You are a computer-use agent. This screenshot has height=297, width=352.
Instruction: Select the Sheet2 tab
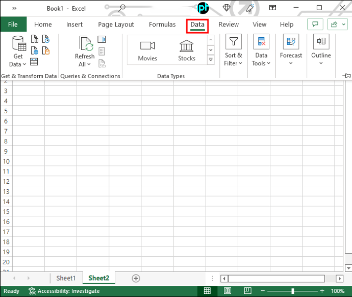click(x=99, y=278)
